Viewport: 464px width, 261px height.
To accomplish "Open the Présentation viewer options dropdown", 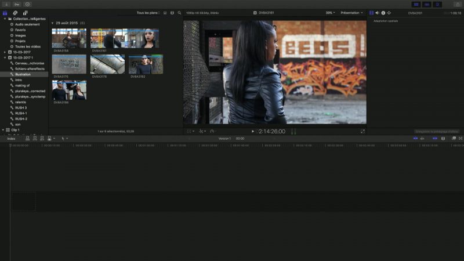I will pos(351,13).
